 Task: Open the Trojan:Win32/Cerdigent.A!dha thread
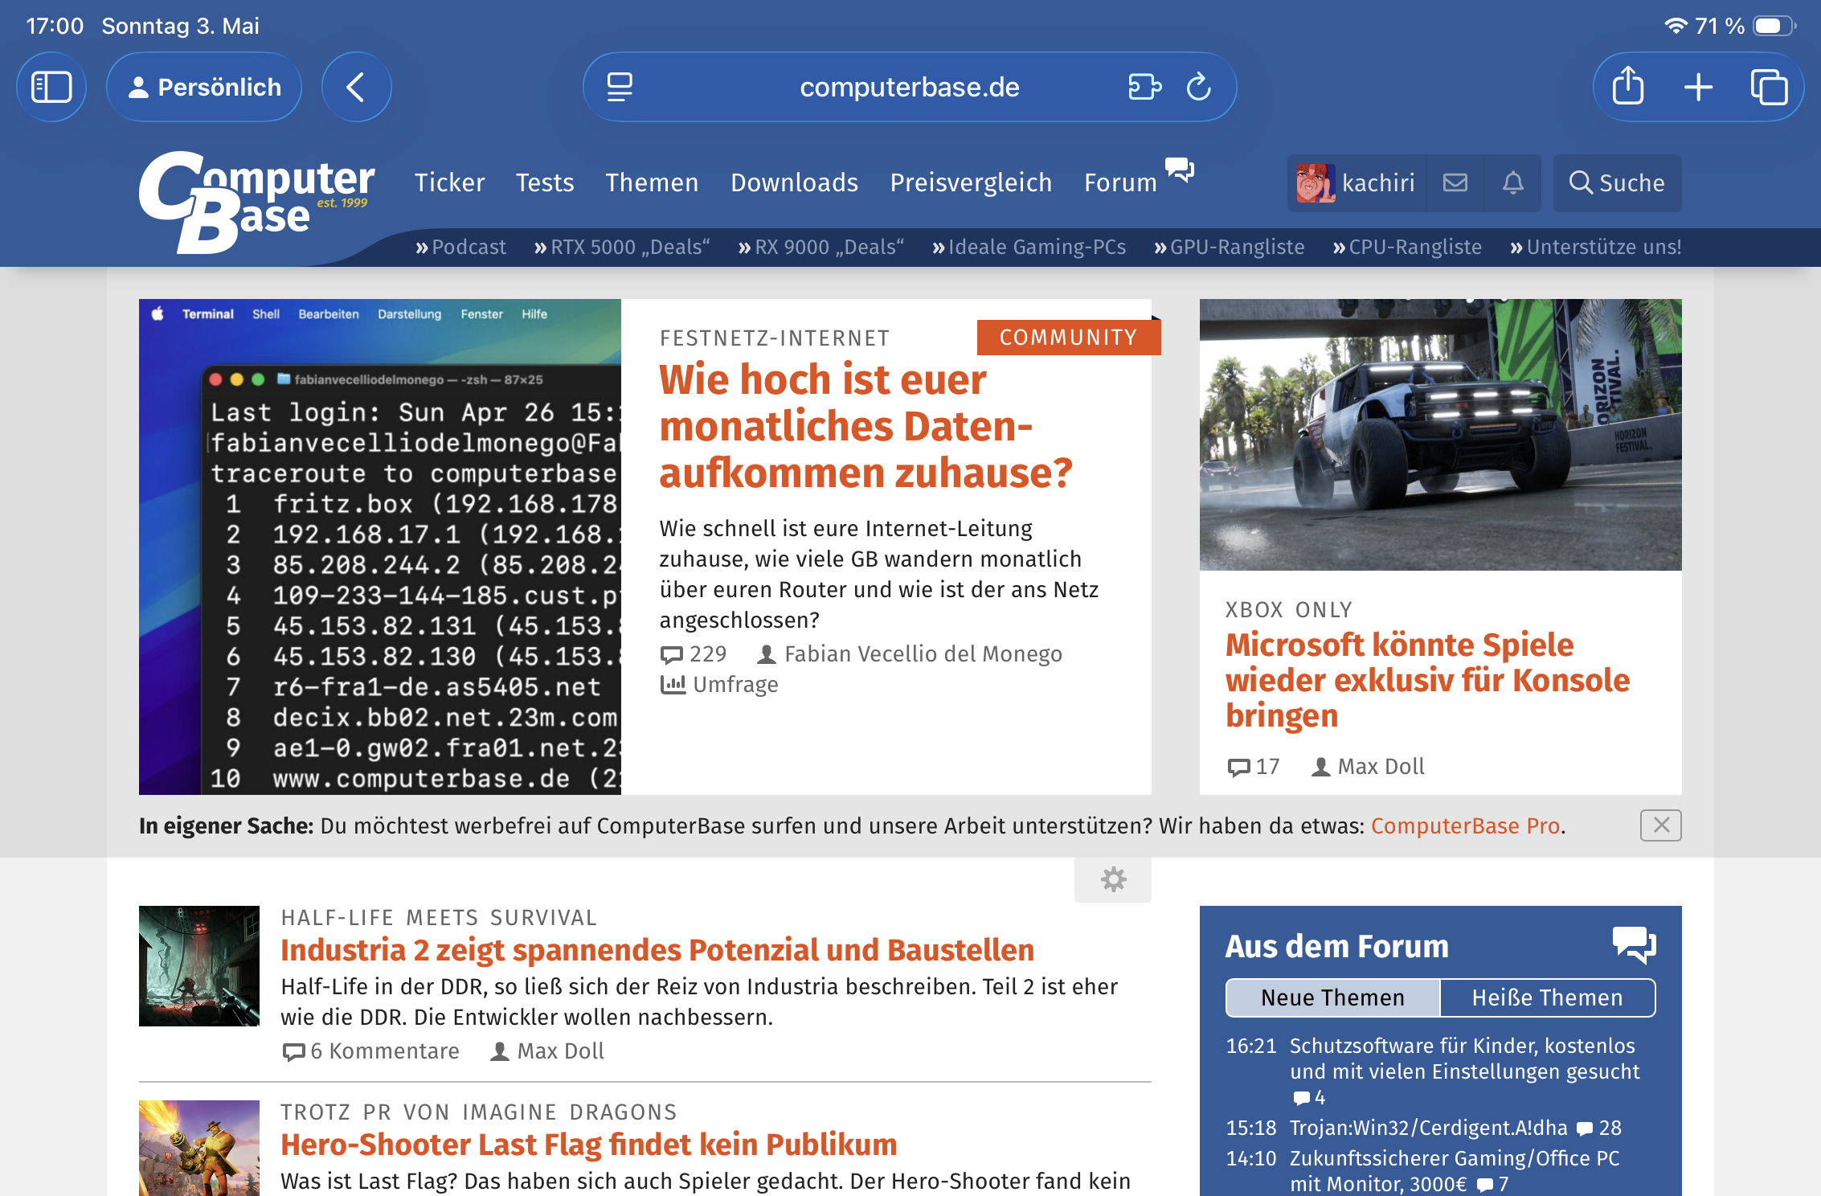pyautogui.click(x=1429, y=1128)
